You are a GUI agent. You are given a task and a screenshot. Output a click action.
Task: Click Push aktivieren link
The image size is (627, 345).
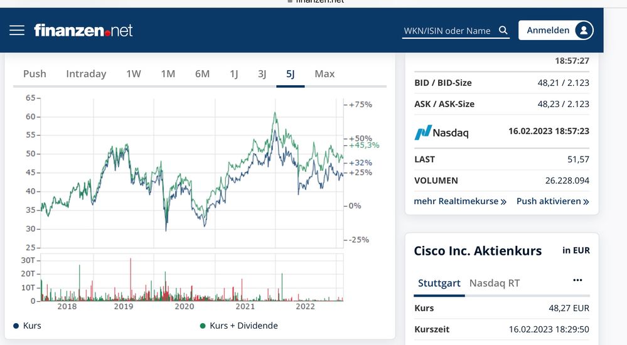[x=552, y=202]
